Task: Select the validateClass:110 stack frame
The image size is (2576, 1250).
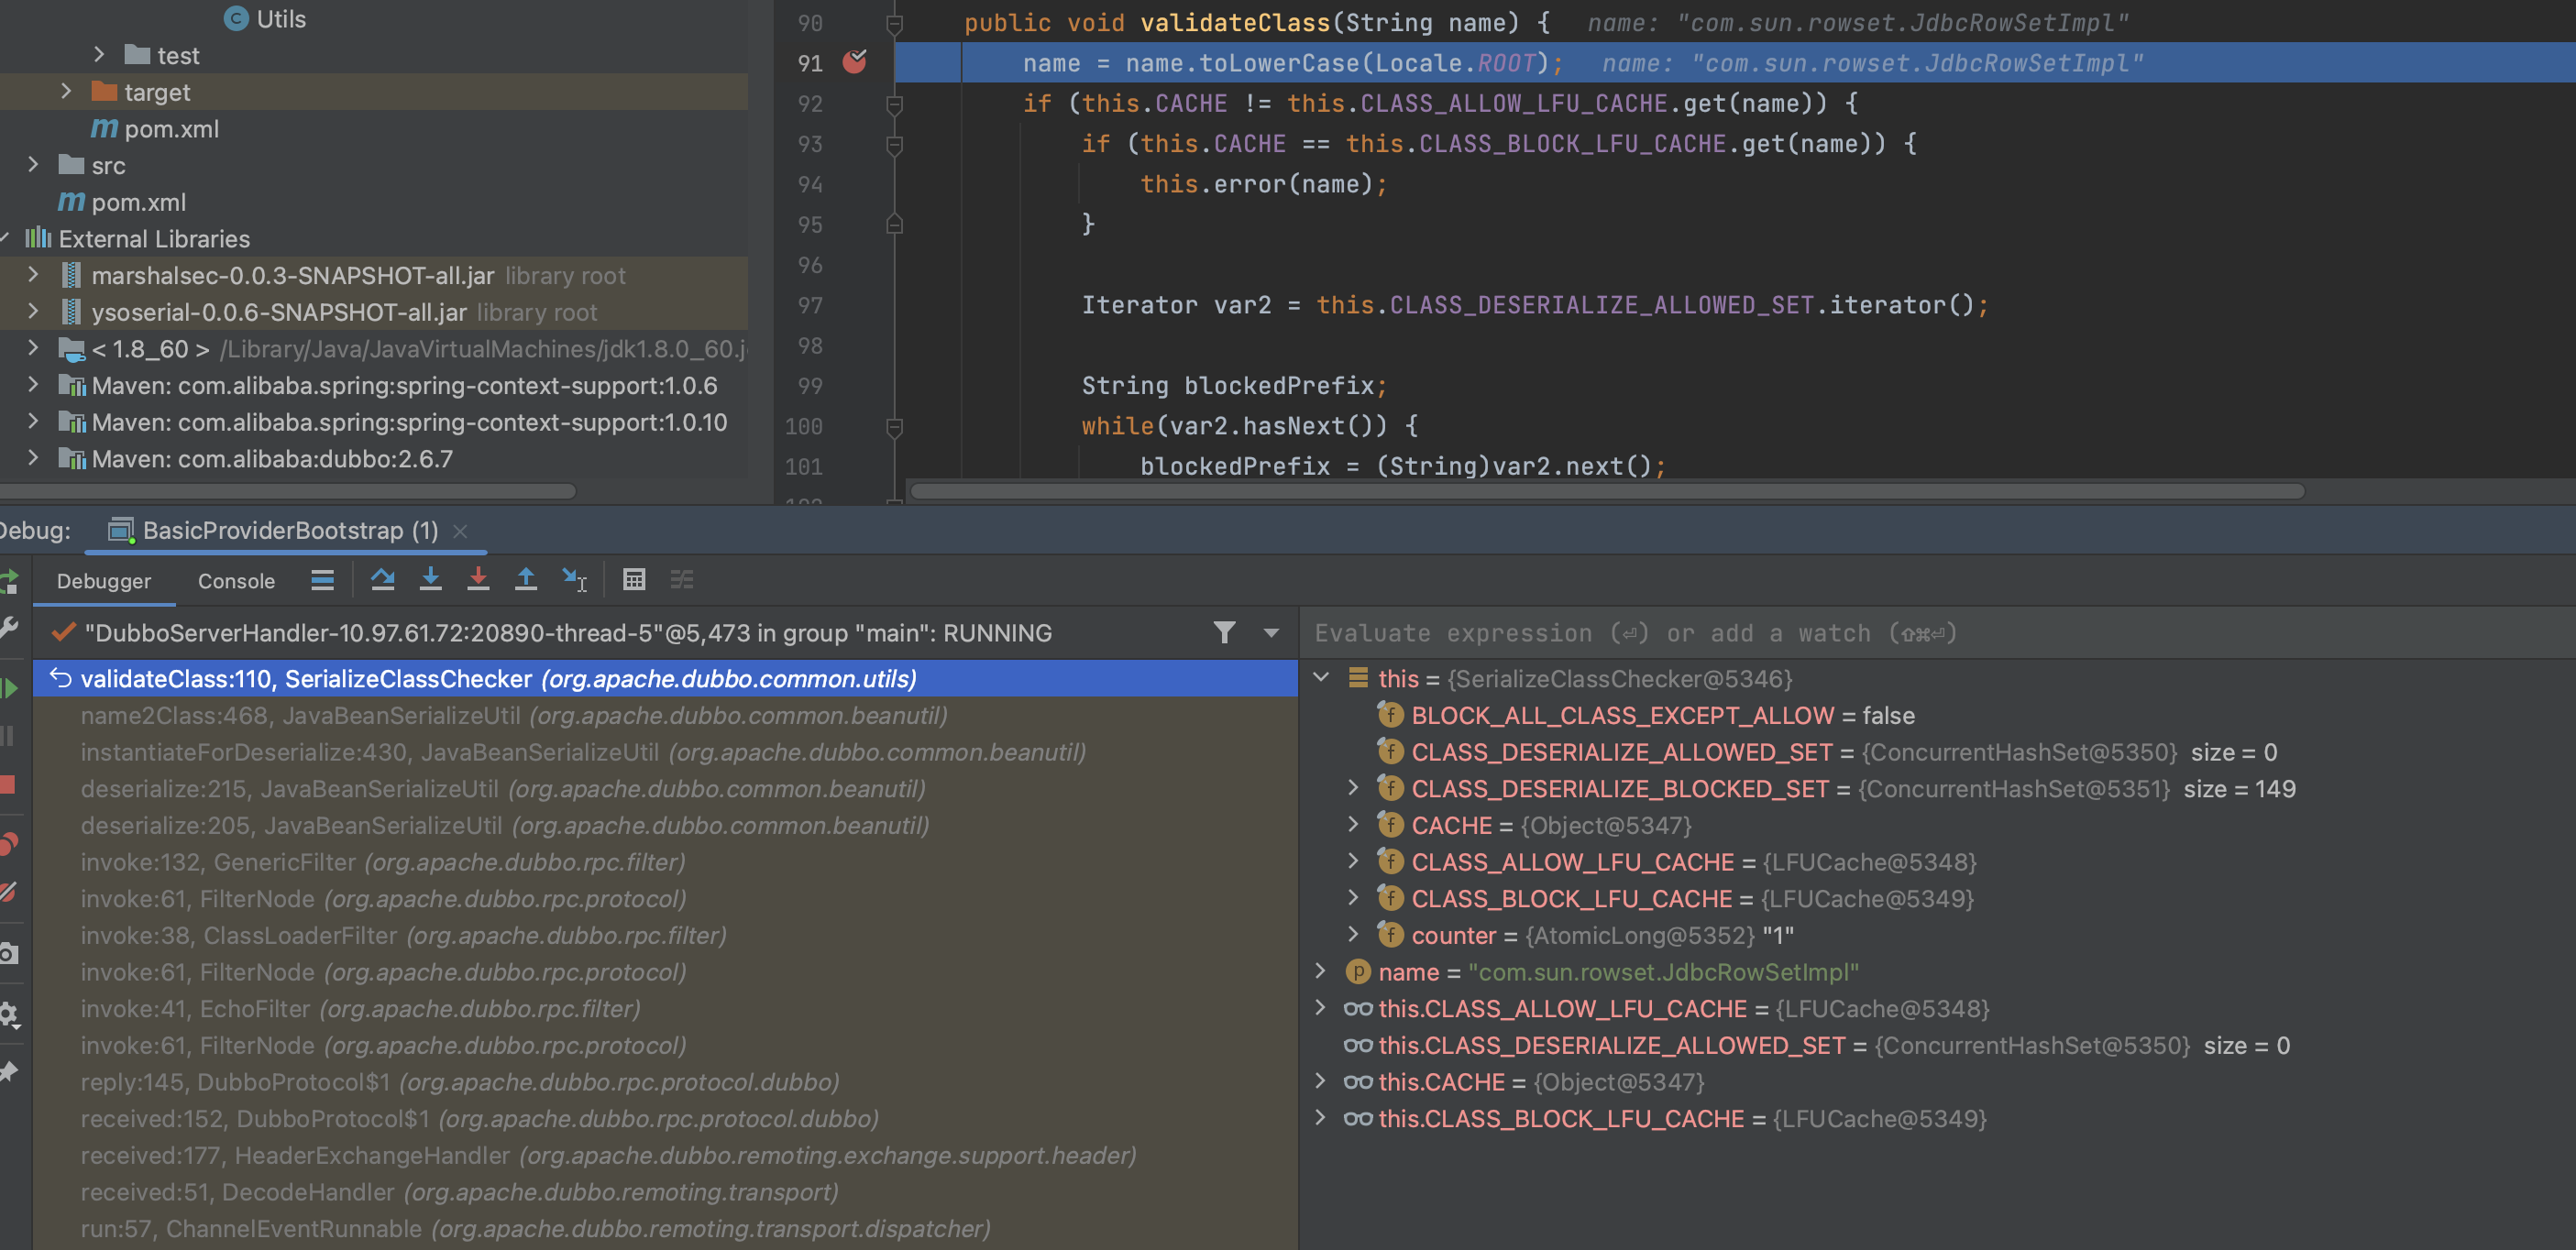Action: [x=665, y=679]
